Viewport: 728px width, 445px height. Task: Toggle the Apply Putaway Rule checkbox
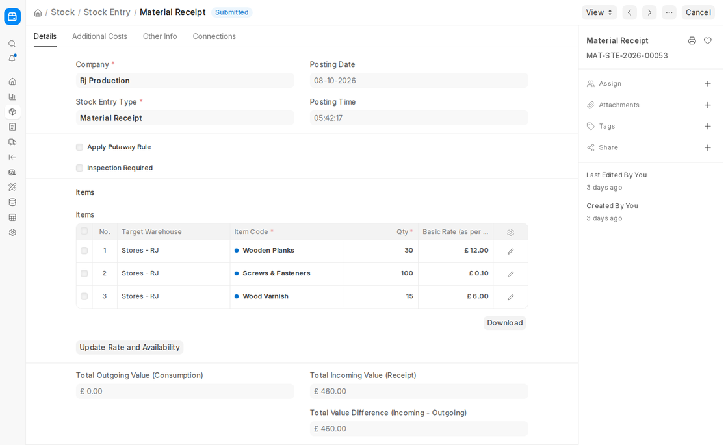[79, 147]
